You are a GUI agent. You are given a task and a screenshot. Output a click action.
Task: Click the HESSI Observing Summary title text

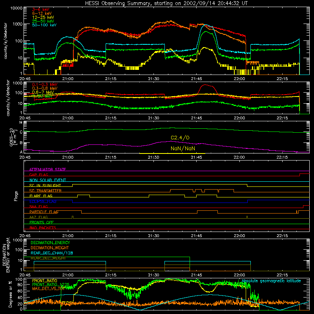[166, 4]
